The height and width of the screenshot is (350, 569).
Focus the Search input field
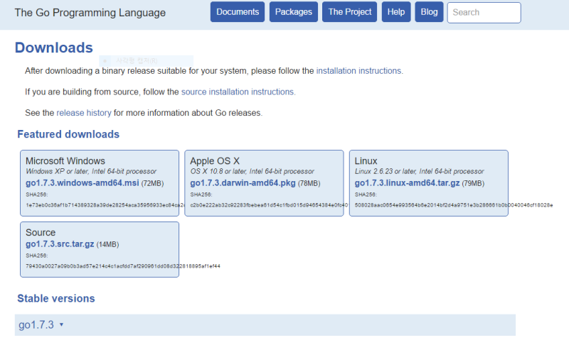click(x=484, y=13)
